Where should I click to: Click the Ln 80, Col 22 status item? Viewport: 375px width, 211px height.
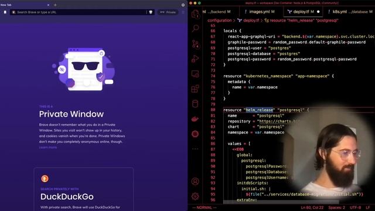[x=312, y=207]
